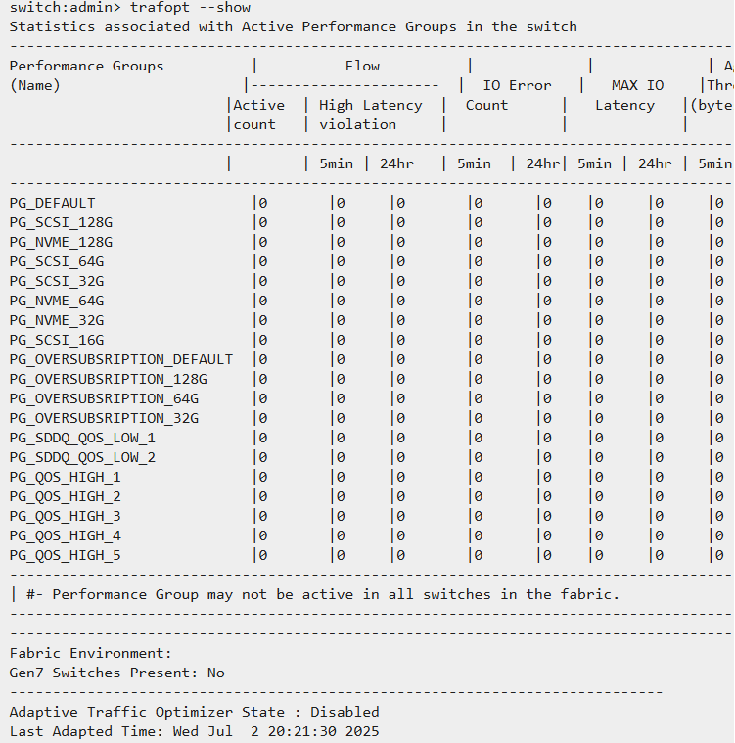Click PG_OVERSUBSRIPTION_DEFAULT group name
Viewport: 735px width, 743px height.
tap(121, 359)
